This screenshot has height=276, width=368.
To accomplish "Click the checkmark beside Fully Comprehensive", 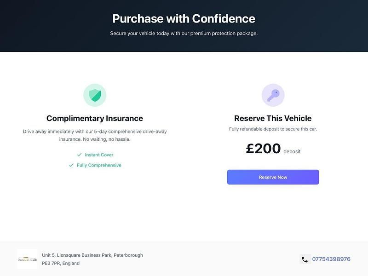I will (71, 165).
